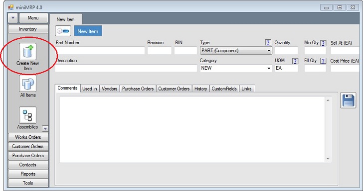Image resolution: width=363 pixels, height=191 pixels.
Task: Minimize the miniMRP window
Action: (327, 7)
